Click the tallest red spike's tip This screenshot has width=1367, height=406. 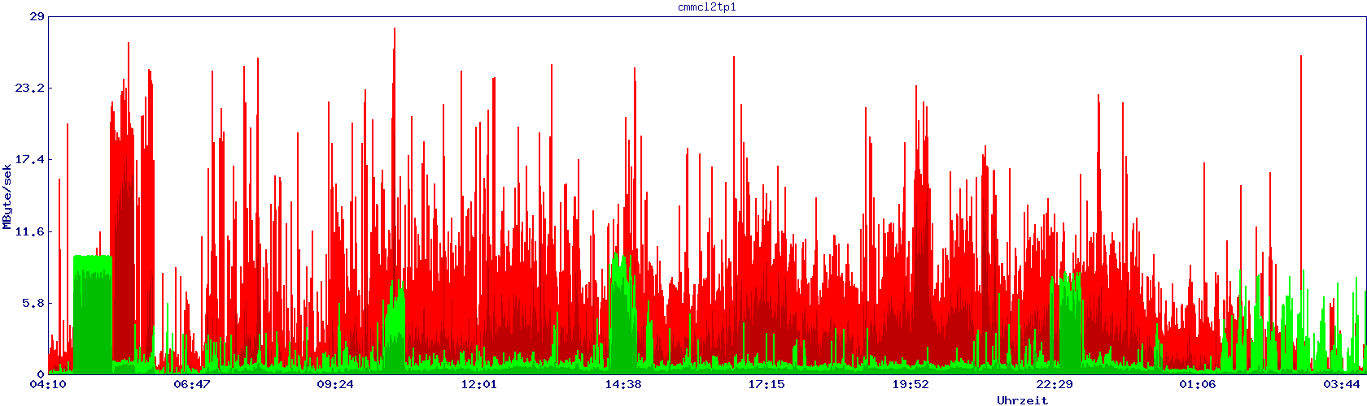pos(395,29)
